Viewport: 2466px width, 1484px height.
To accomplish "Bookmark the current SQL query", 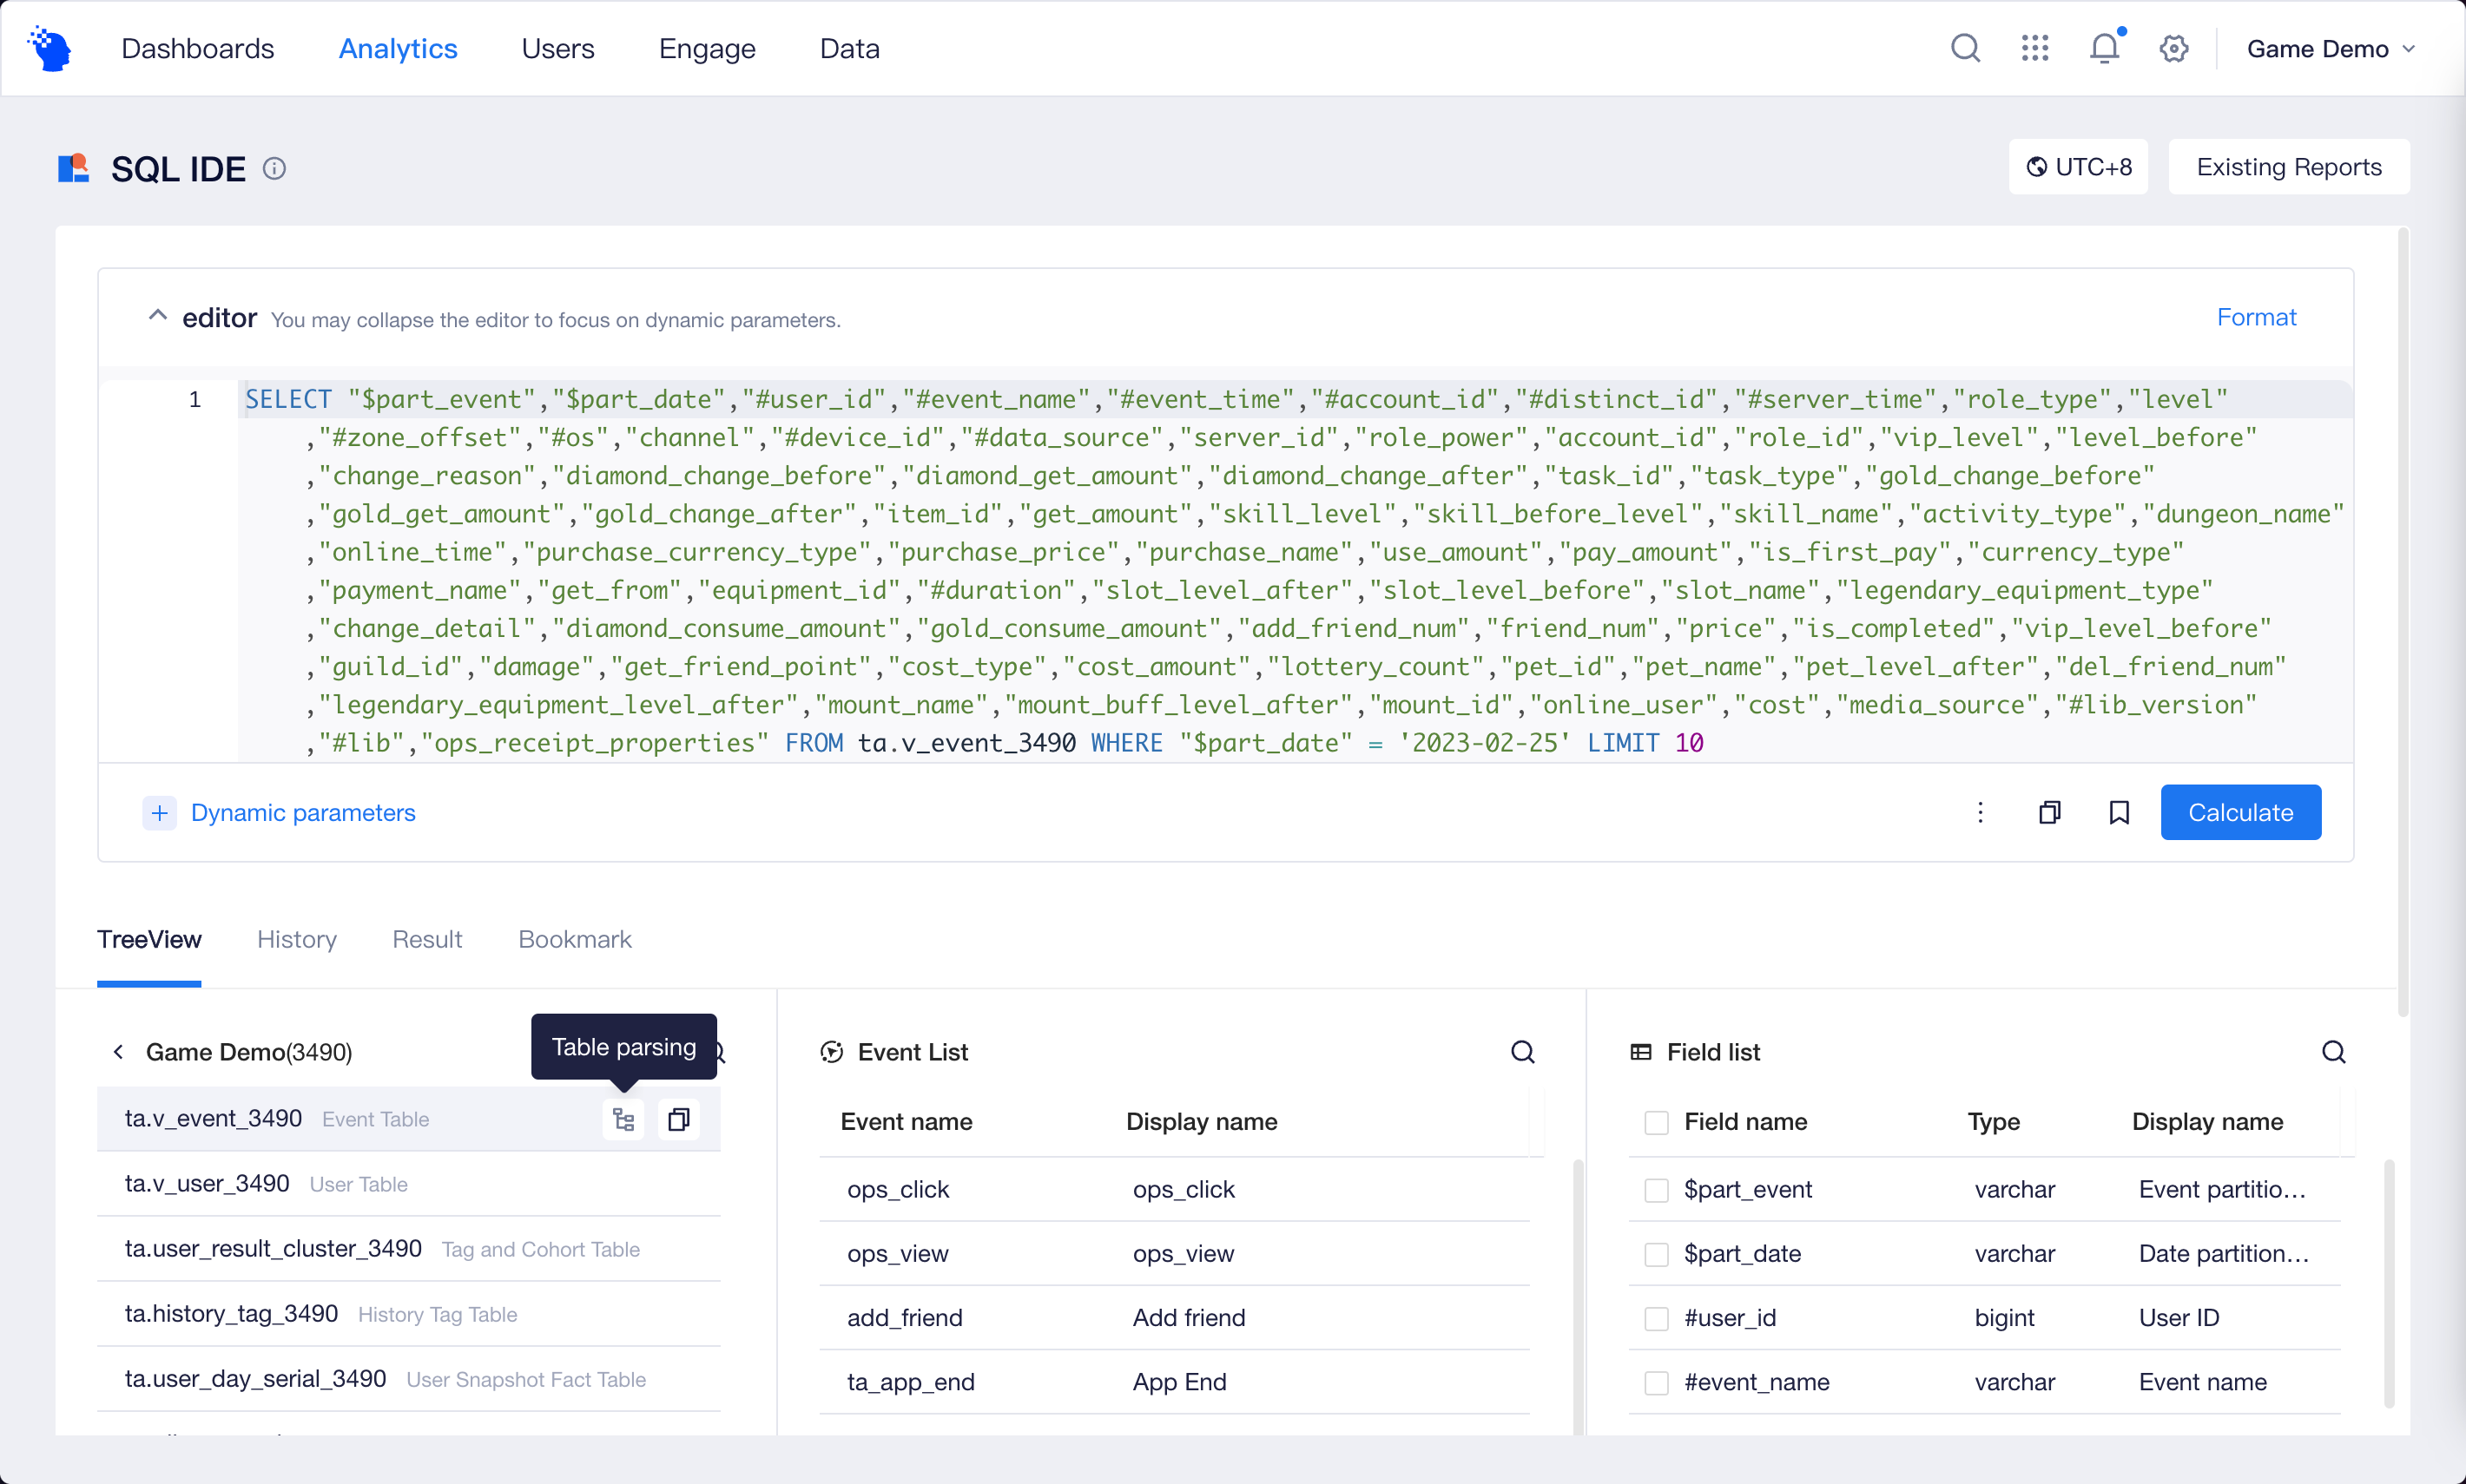I will click(x=2119, y=812).
